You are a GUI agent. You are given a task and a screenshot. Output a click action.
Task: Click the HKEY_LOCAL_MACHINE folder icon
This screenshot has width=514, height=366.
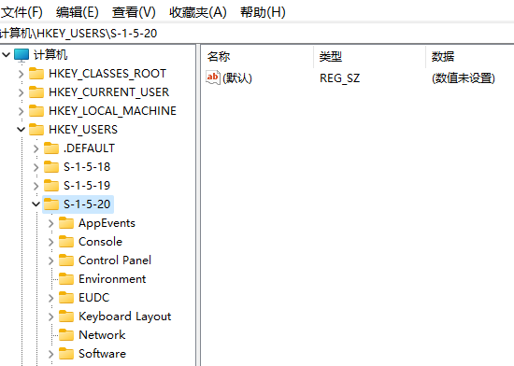36,111
